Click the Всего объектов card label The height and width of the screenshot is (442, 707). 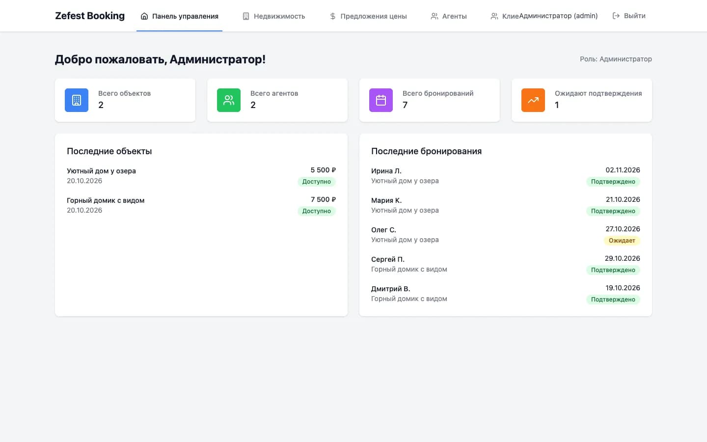click(124, 93)
